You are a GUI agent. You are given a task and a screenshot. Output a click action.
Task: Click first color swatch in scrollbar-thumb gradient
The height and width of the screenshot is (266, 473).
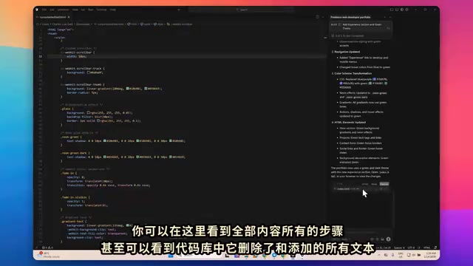[128, 89]
